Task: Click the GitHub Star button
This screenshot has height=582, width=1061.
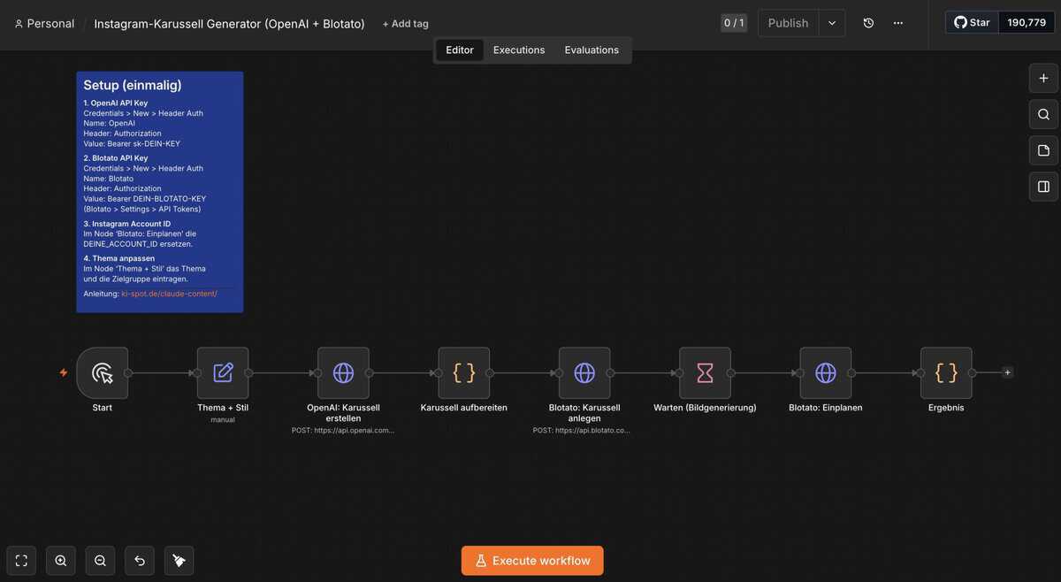Action: pyautogui.click(x=973, y=22)
